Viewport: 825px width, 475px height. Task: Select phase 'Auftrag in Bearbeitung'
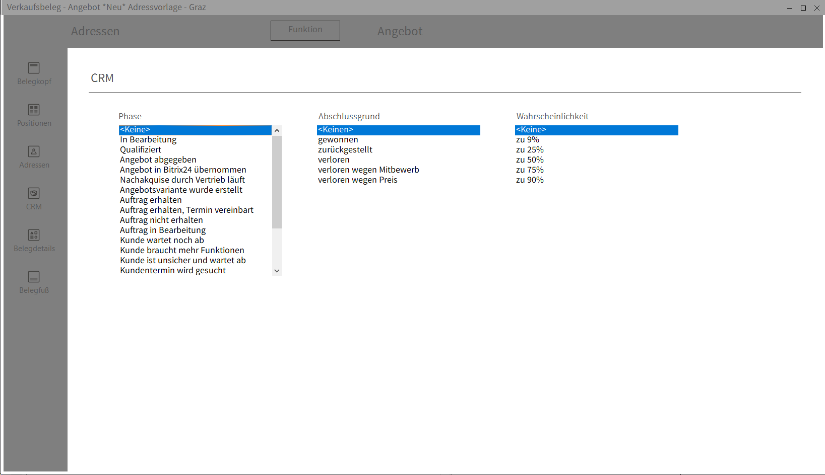click(195, 230)
